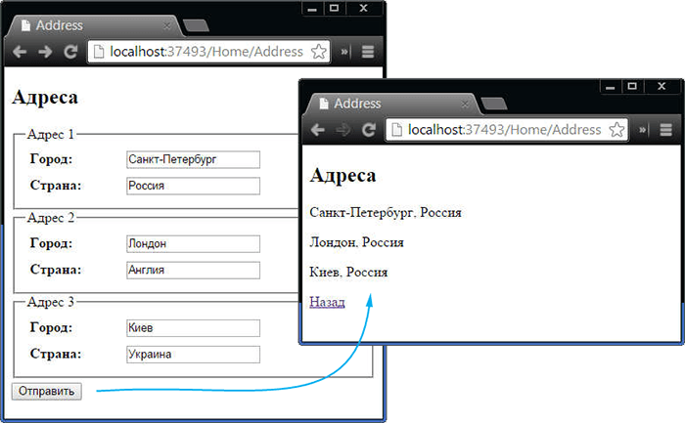The image size is (685, 423).
Task: Click the address bar in the right browser window
Action: point(507,130)
